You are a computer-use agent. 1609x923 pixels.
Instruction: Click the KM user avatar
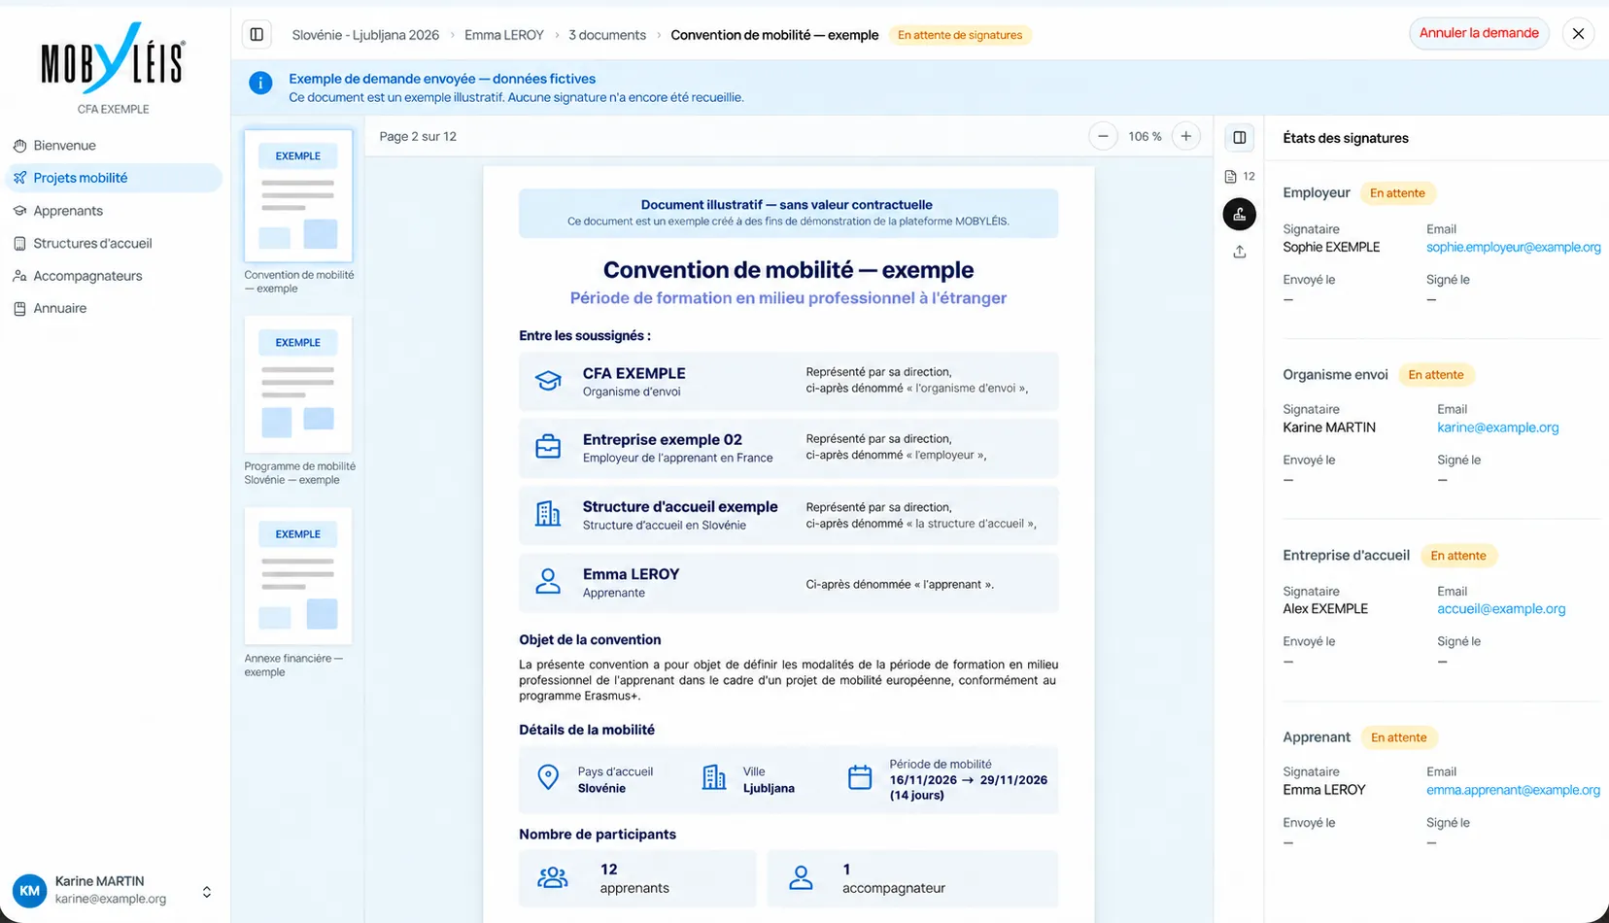point(30,890)
